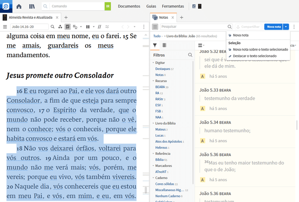Open the interlinear options dropdown arrow

(x=81, y=27)
